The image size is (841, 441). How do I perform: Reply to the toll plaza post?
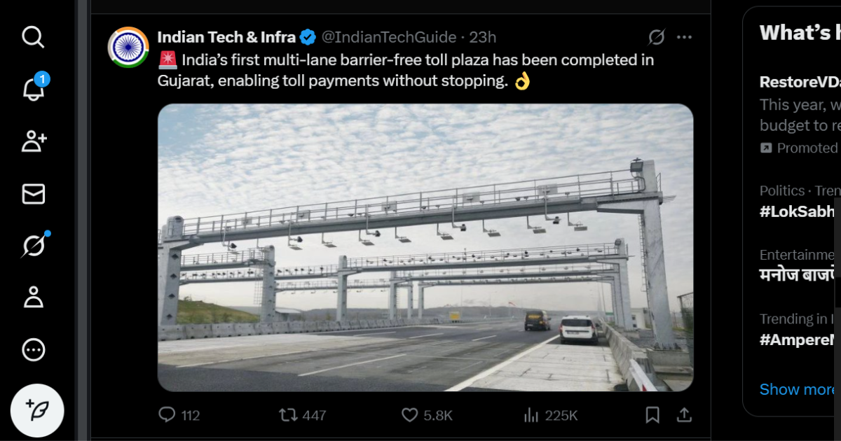[x=167, y=415]
